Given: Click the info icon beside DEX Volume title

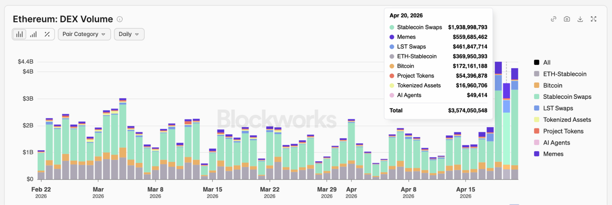Looking at the screenshot, I should click(x=120, y=19).
